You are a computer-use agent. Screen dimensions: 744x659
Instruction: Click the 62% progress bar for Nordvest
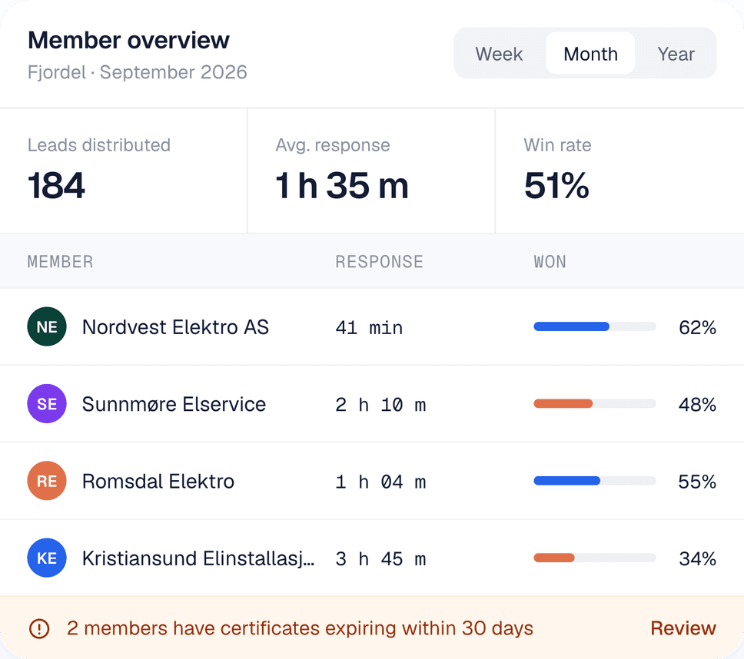pyautogui.click(x=595, y=326)
